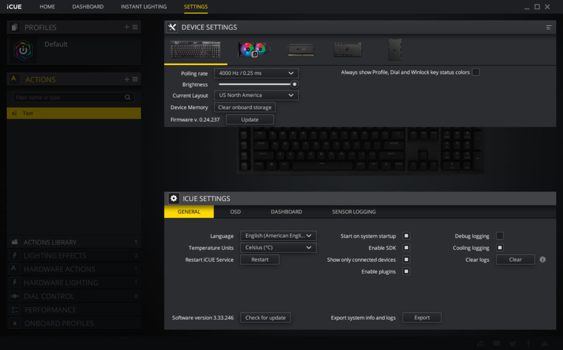Image resolution: width=563 pixels, height=350 pixels.
Task: Expand the Dial Control section
Action: (x=74, y=296)
